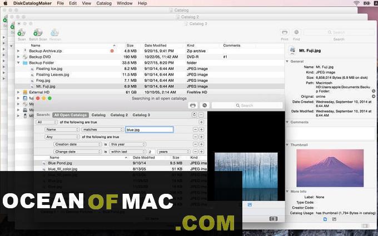Screen dimensions: 378x236
Task: Open the matches operator dropdown
Action: [x=103, y=129]
